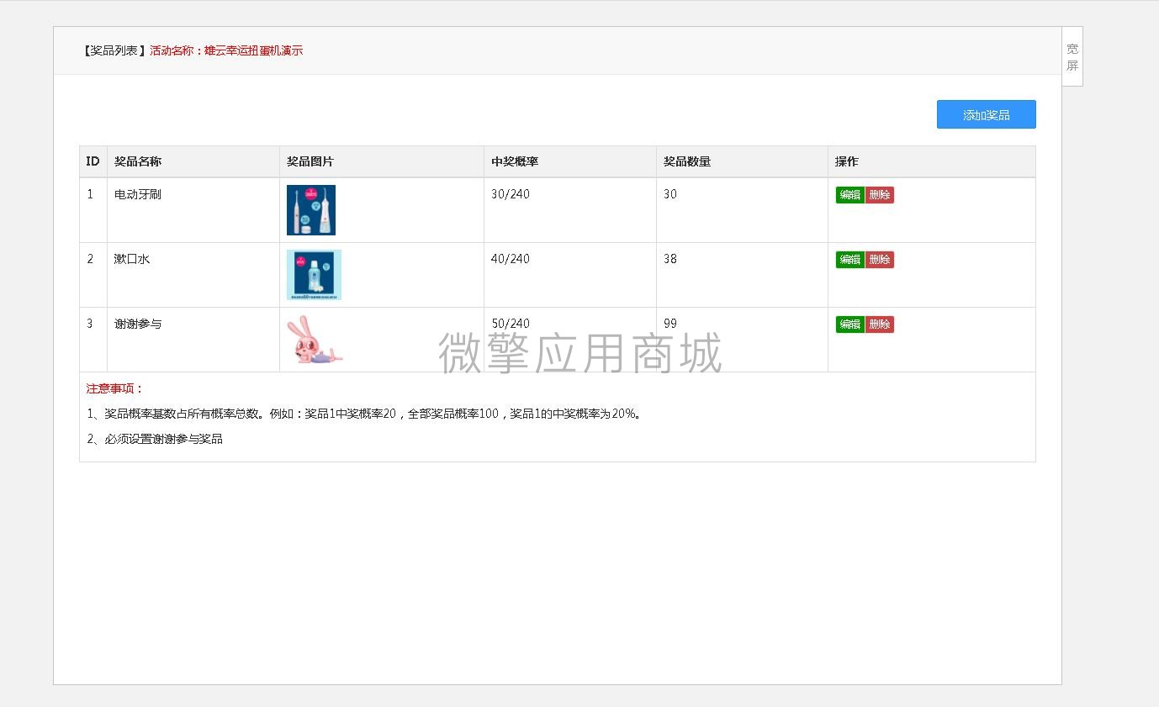This screenshot has width=1159, height=707.
Task: Click the green 编辑 button for 电动牙刷
Action: click(849, 194)
